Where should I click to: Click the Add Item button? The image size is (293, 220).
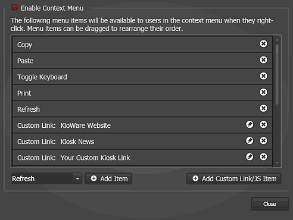click(x=108, y=178)
